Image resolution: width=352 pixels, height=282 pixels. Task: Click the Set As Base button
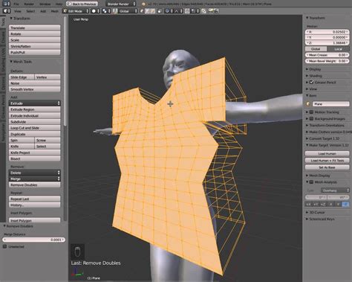tap(327, 167)
